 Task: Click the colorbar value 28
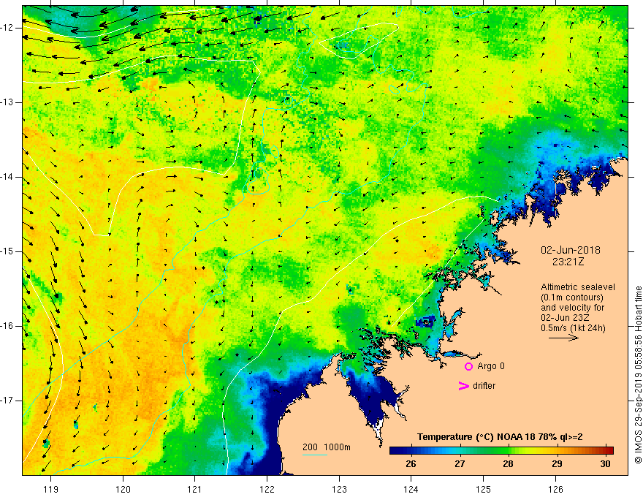508,464
